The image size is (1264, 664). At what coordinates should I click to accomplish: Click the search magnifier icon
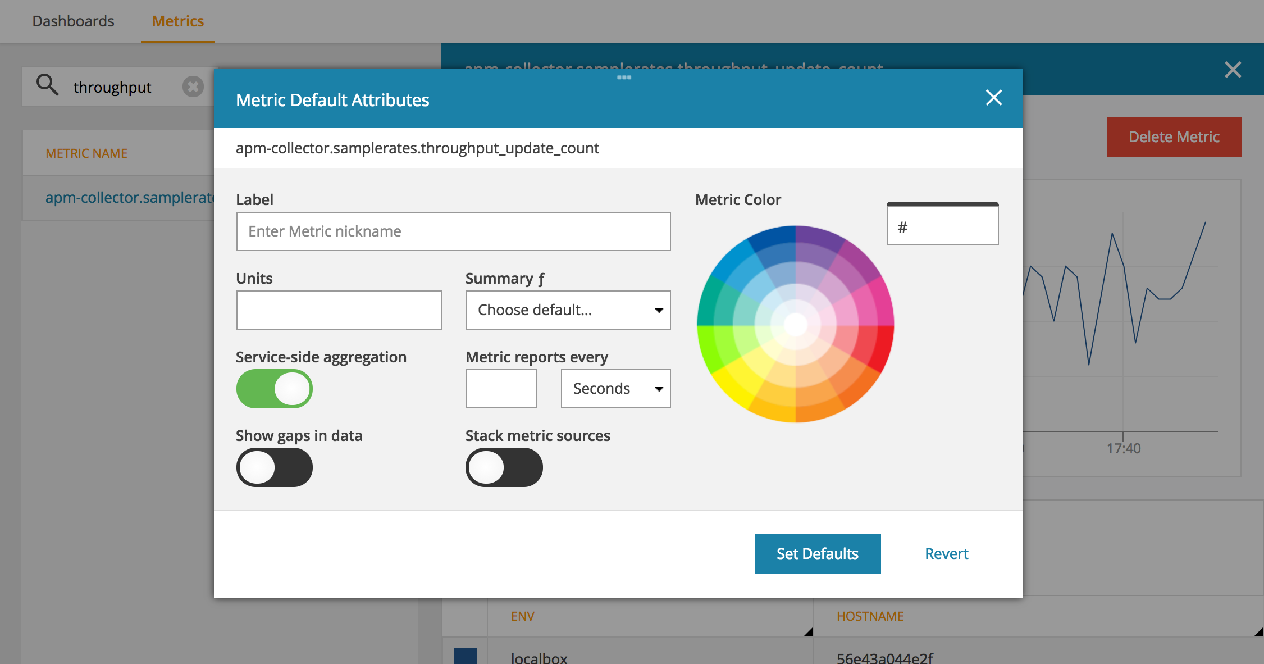(x=47, y=85)
